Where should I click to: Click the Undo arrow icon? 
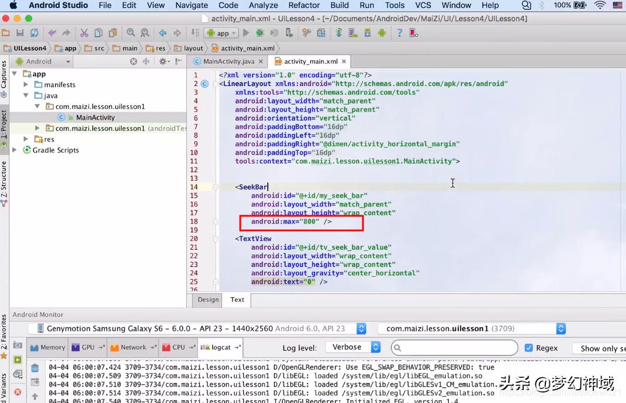(x=52, y=33)
